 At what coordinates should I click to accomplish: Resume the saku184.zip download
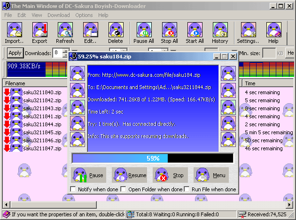[129, 175]
